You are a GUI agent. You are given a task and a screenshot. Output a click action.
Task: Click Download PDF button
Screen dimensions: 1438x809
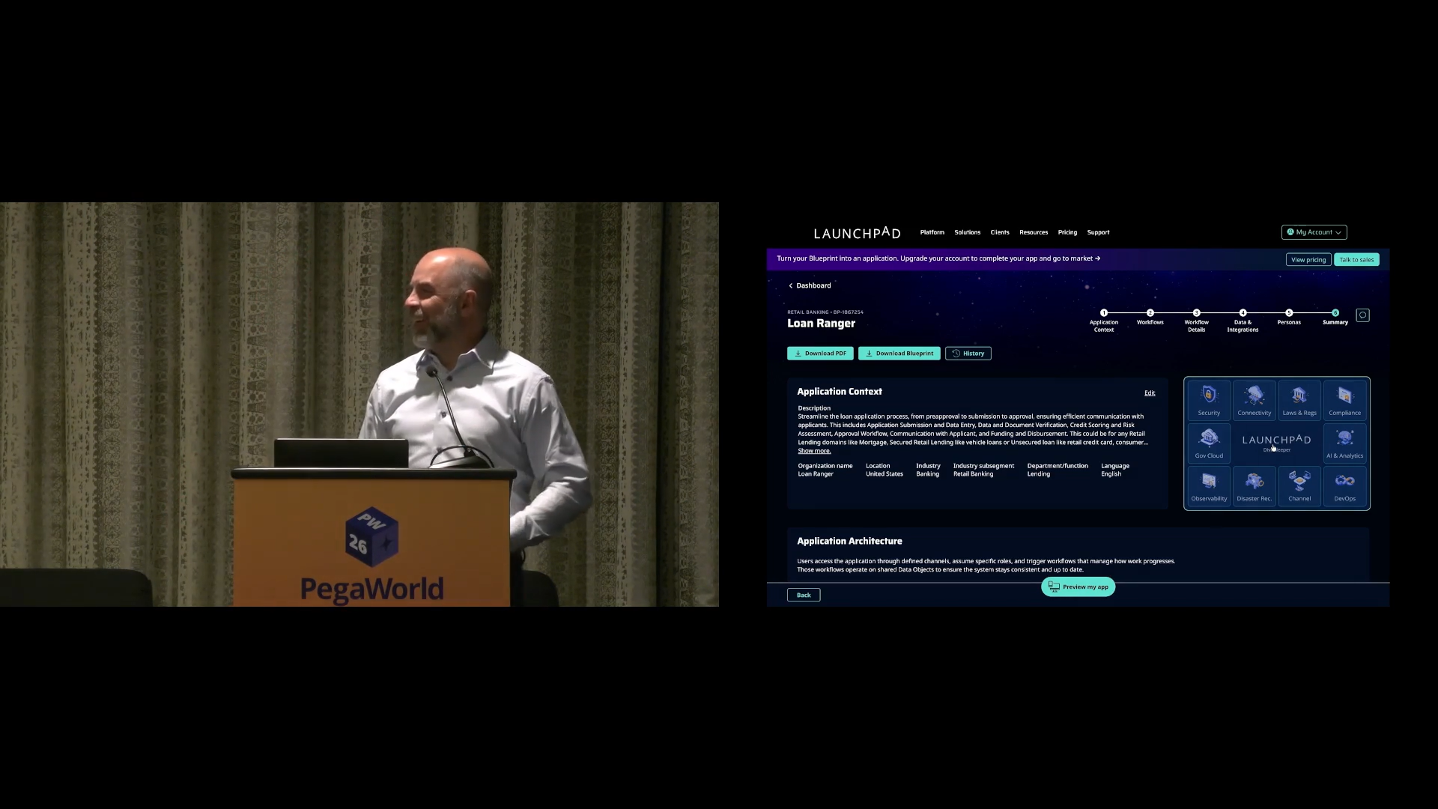pyautogui.click(x=820, y=354)
